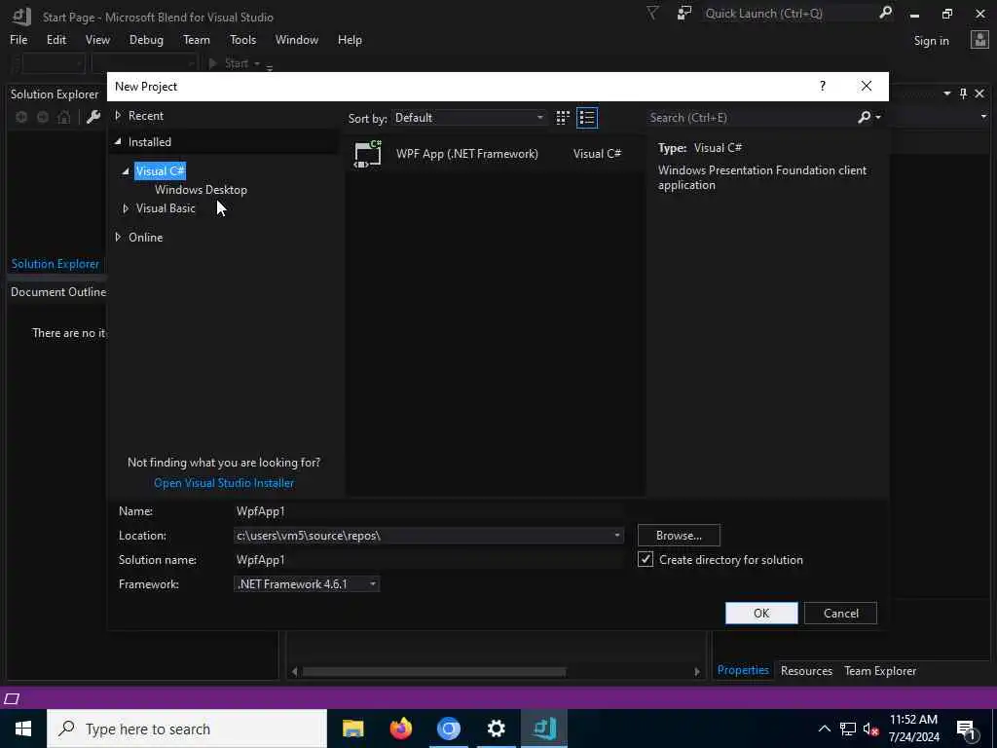The width and height of the screenshot is (997, 748).
Task: Click the Browse... button
Action: click(679, 536)
